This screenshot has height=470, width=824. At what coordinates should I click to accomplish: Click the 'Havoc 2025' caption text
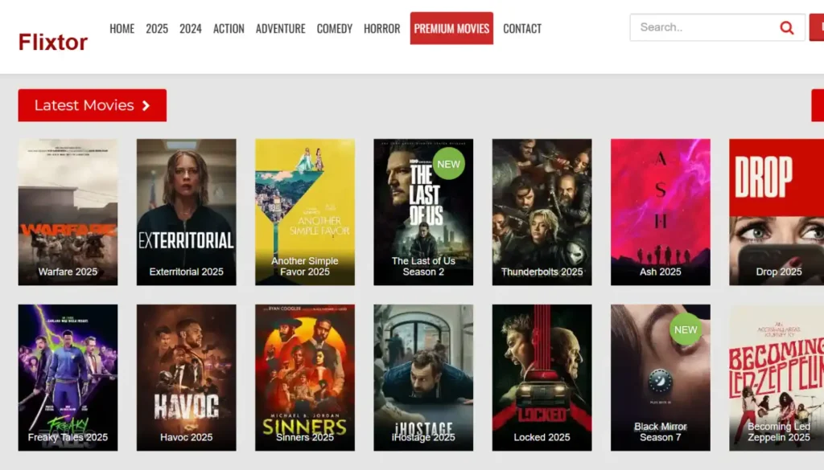point(186,438)
